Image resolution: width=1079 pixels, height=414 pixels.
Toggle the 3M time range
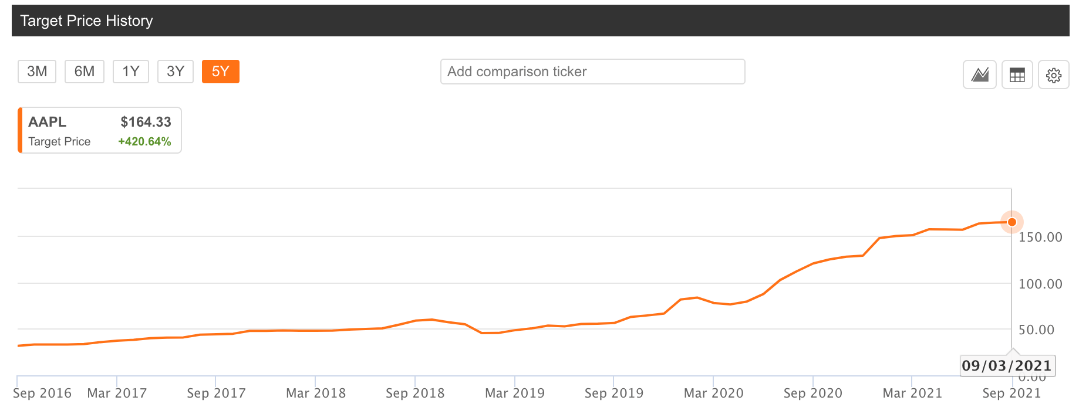[x=36, y=71]
